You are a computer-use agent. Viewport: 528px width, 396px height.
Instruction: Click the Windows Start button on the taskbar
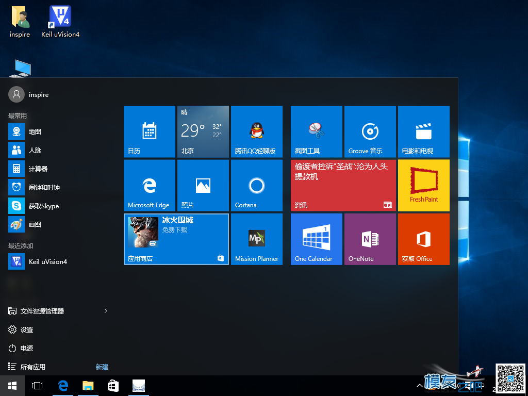[x=12, y=386]
